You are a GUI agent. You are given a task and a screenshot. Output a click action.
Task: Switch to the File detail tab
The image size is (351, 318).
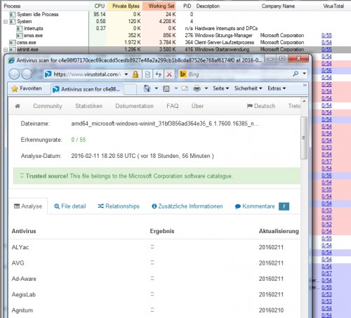pyautogui.click(x=70, y=206)
